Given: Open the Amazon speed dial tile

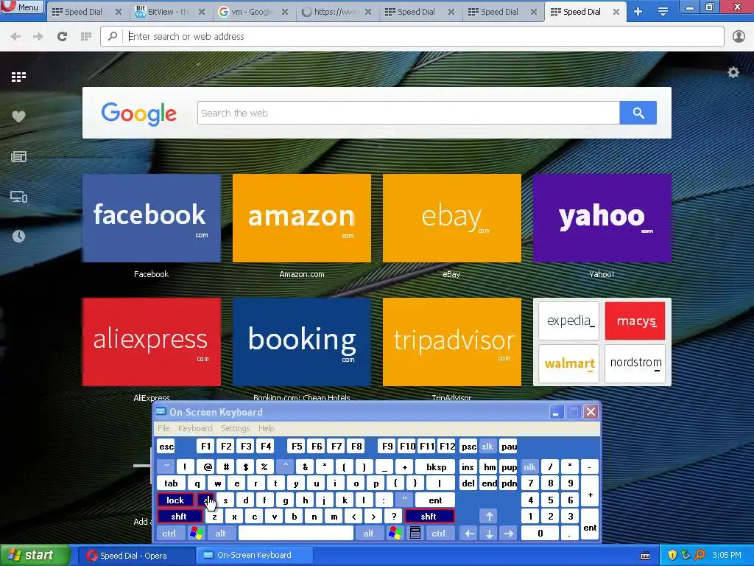Looking at the screenshot, I should 301,218.
